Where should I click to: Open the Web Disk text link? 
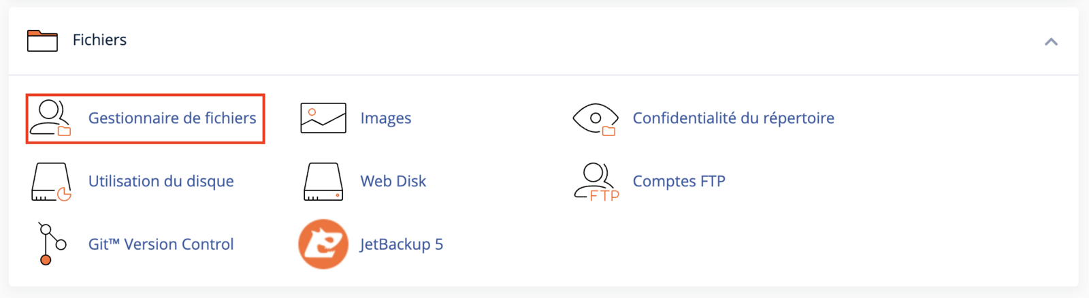pos(393,182)
